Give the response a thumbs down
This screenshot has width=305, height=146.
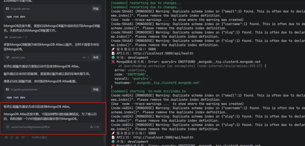click(23, 137)
